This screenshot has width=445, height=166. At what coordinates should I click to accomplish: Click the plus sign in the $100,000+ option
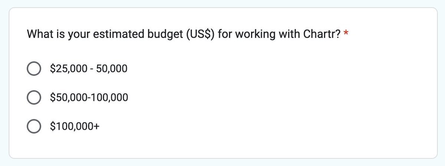pos(97,127)
